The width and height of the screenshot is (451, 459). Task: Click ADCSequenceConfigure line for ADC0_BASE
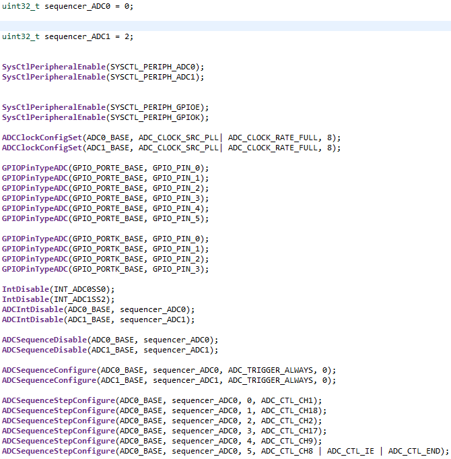point(169,370)
